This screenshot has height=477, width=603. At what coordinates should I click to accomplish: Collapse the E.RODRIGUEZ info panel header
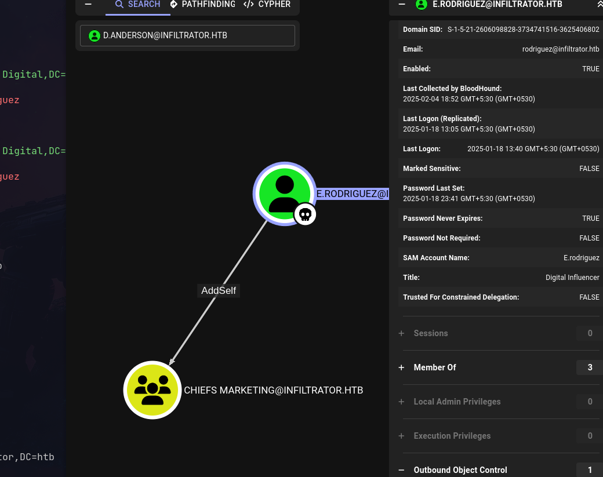(x=402, y=5)
